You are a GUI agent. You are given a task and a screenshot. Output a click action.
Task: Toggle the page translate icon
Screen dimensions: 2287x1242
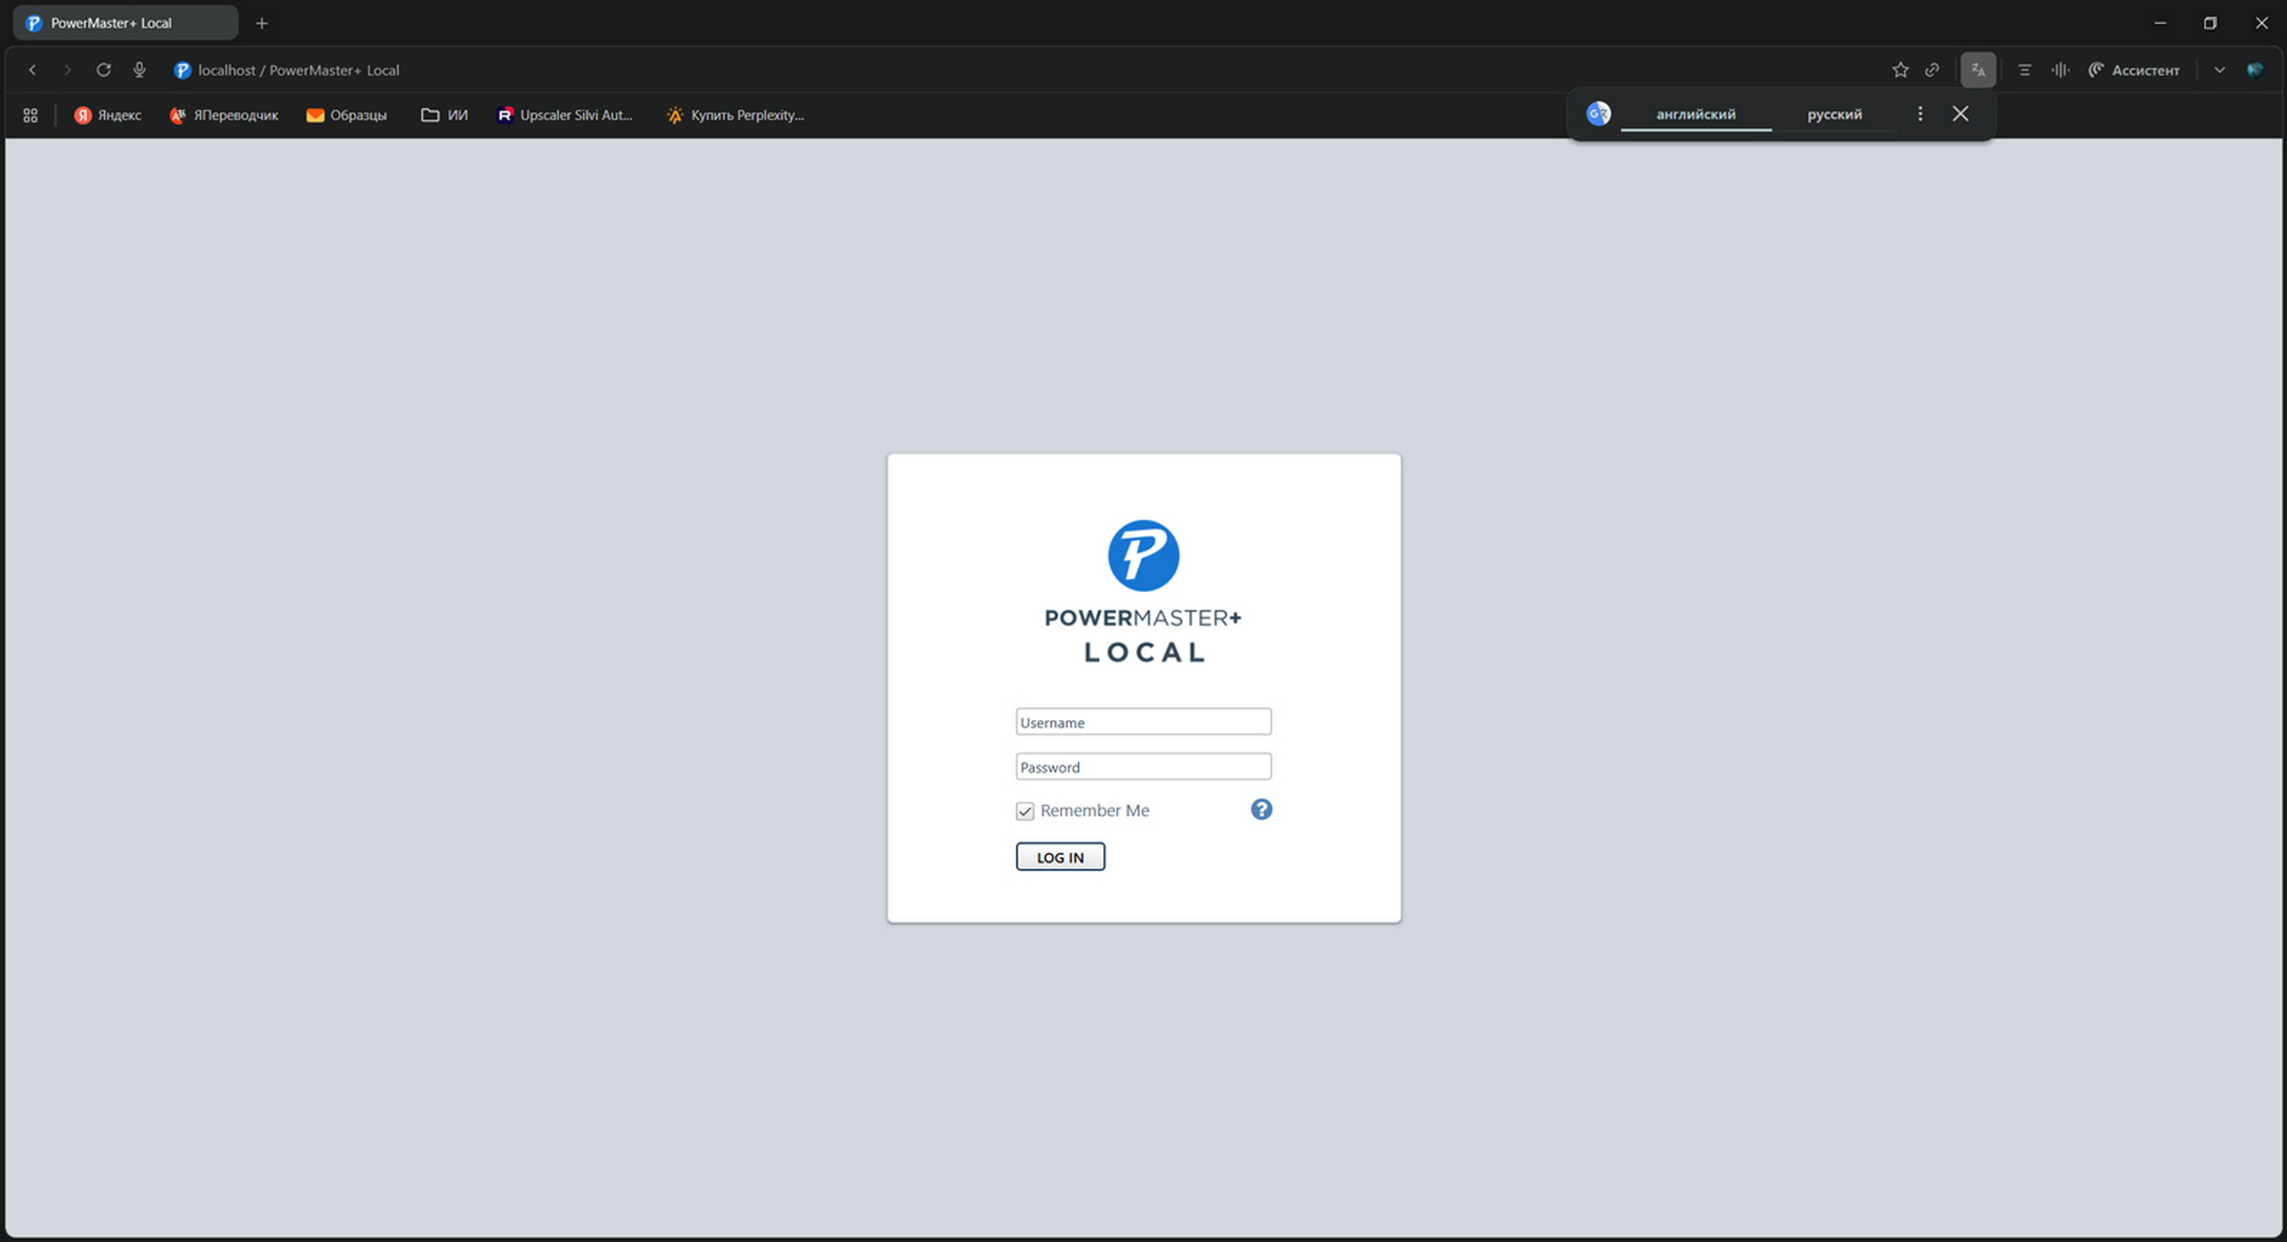click(x=1978, y=69)
